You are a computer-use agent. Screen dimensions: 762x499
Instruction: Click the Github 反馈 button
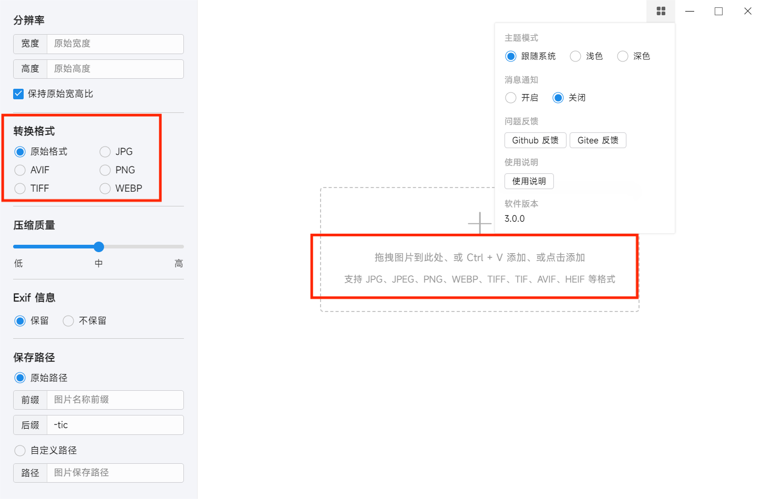tap(536, 140)
